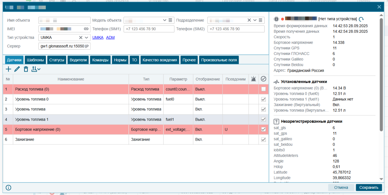This screenshot has width=388, height=195.
Task: Switch to the Шаблоны tab
Action: pos(35,60)
